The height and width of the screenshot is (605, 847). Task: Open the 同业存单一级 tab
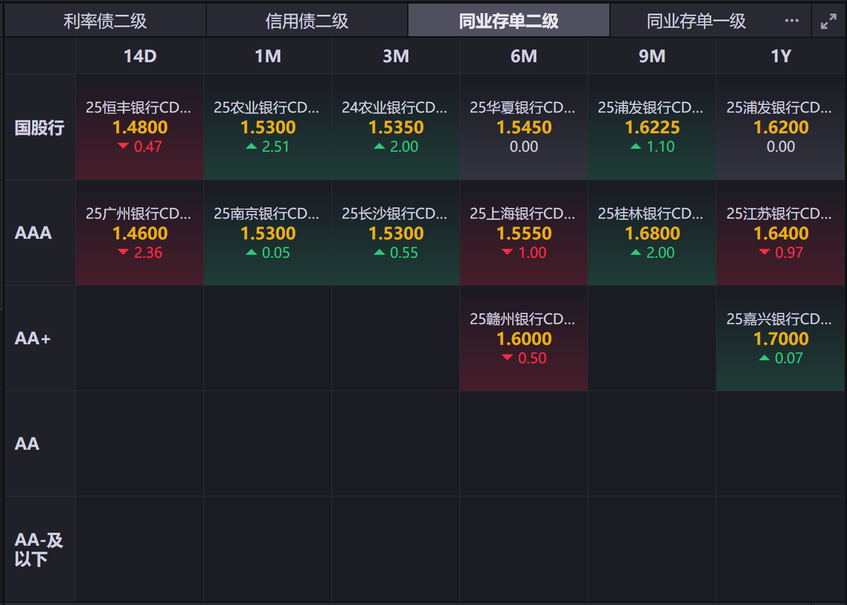[696, 21]
